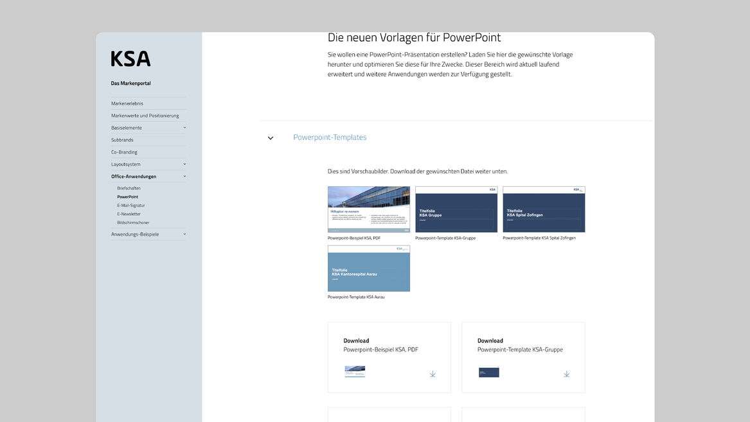Viewport: 750px width, 422px height.
Task: Collapse Office-Anwendungen submenu arrow
Action: (x=184, y=177)
